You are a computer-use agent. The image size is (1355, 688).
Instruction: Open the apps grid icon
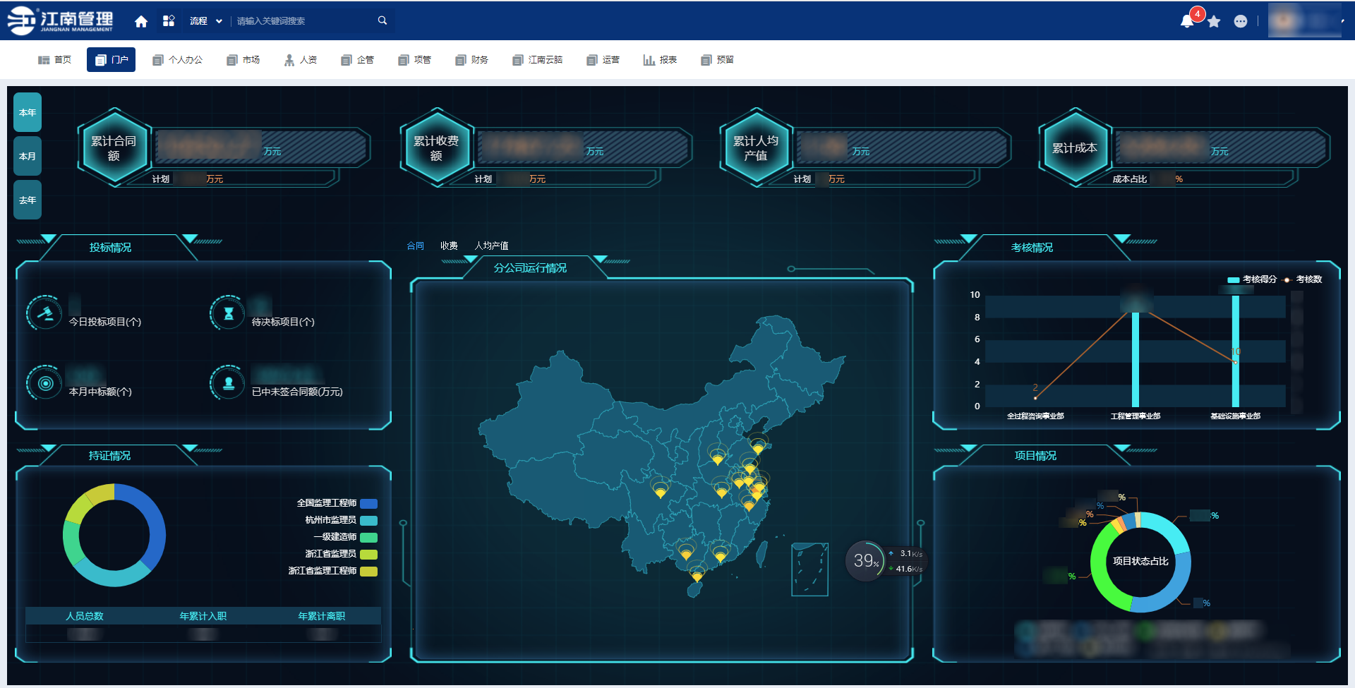click(x=169, y=21)
